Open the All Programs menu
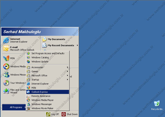Screen dimensions: 165x117 coord(14,107)
